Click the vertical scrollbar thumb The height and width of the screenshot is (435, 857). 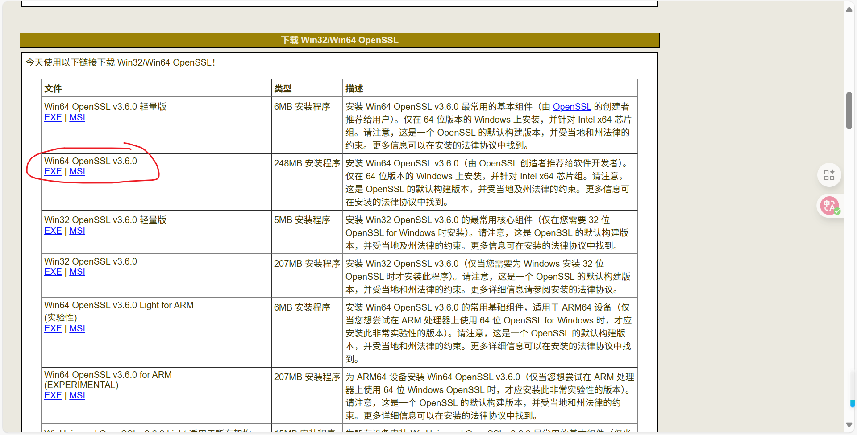click(x=849, y=111)
